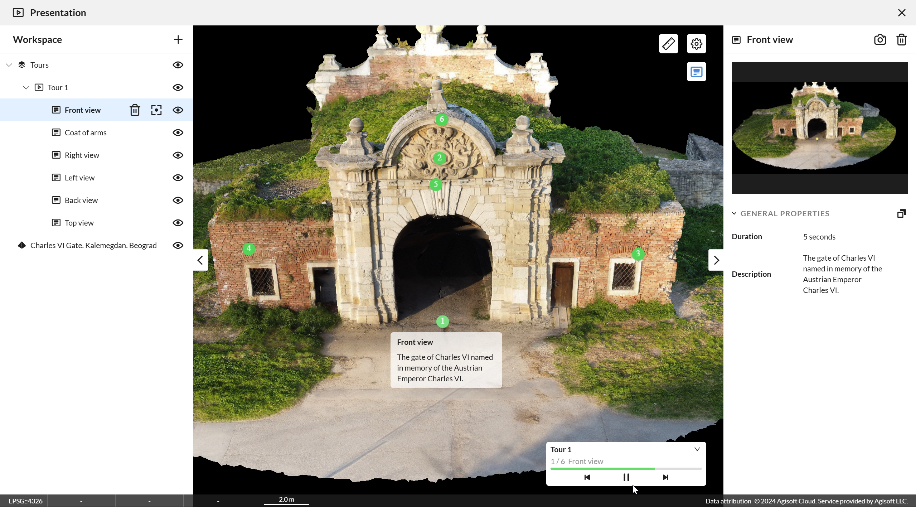
Task: Capture view with camera icon
Action: [880, 39]
